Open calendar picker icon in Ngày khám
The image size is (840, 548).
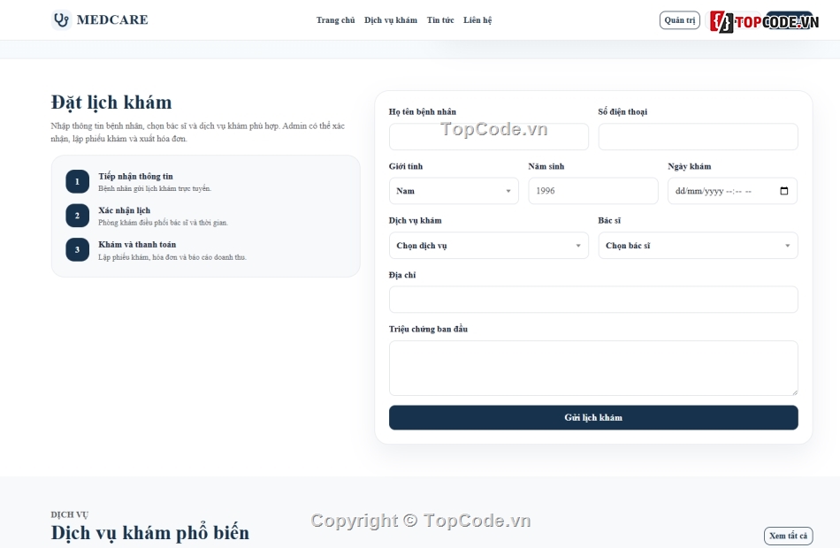(x=783, y=191)
